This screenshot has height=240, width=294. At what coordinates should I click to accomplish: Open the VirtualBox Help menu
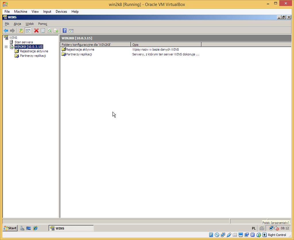coord(75,11)
